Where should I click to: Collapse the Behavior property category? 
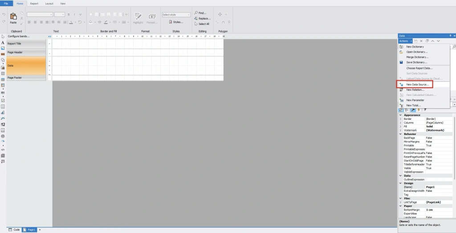[400, 134]
